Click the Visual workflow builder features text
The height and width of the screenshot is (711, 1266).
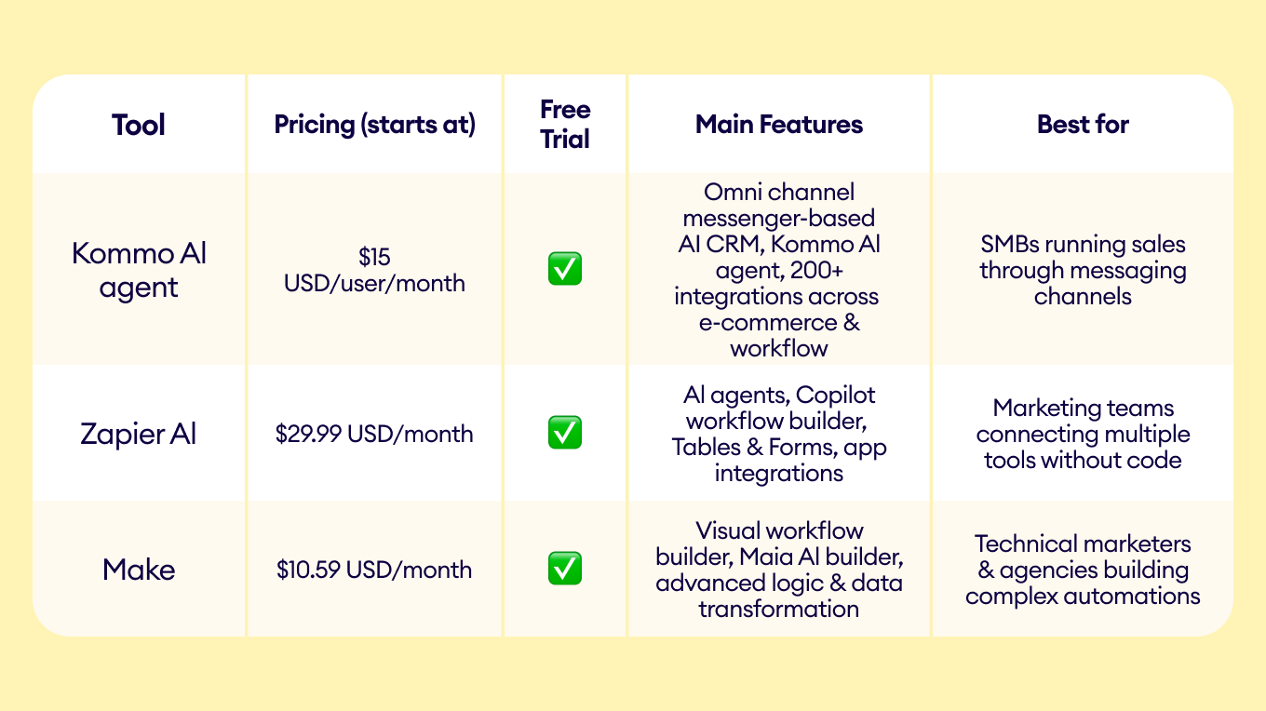coord(779,570)
